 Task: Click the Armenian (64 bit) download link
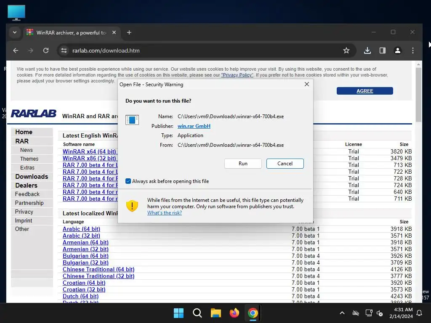pyautogui.click(x=85, y=242)
